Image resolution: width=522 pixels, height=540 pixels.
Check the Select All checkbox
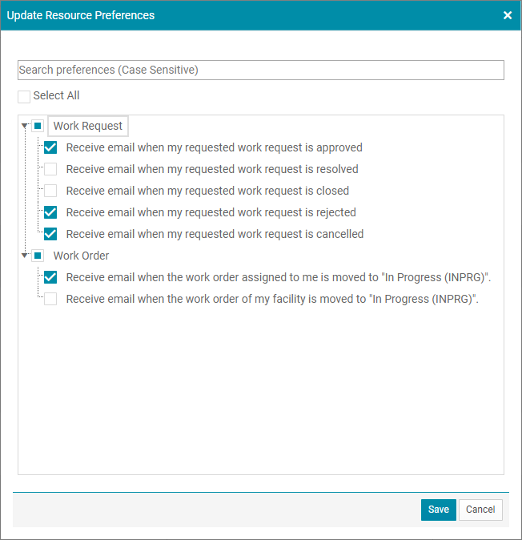pyautogui.click(x=24, y=97)
